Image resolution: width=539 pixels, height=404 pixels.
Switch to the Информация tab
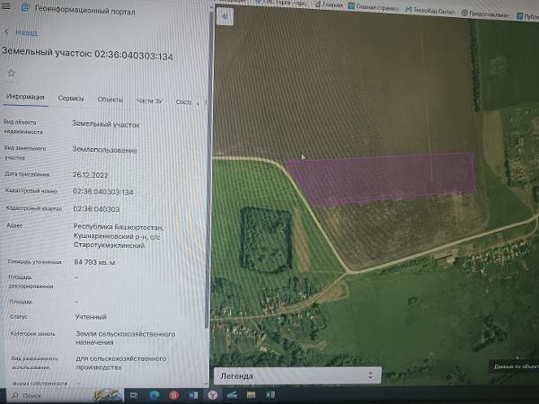(x=25, y=97)
